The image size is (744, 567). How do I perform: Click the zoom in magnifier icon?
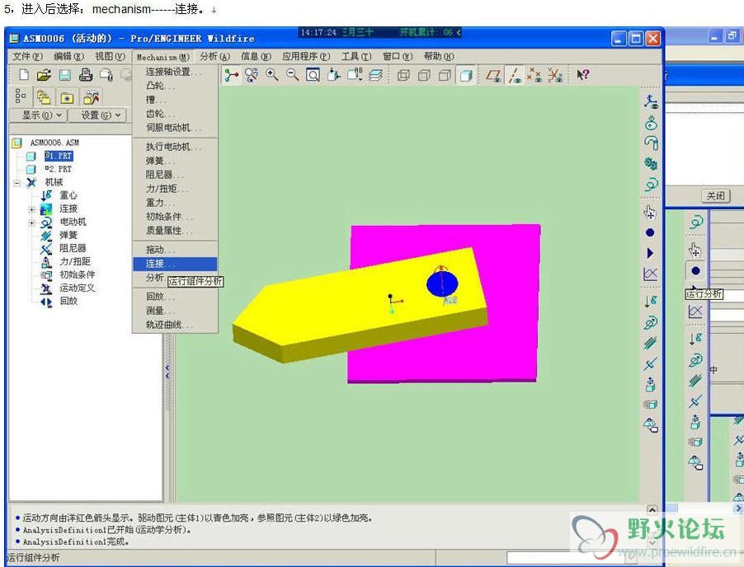coord(272,75)
